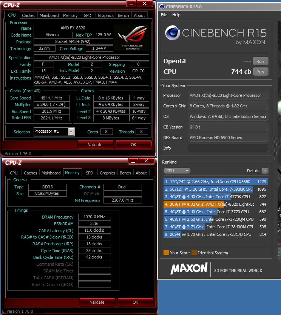Open Bench tab in lower CPU-Z window
This screenshot has height=315, width=281.
pos(125,173)
